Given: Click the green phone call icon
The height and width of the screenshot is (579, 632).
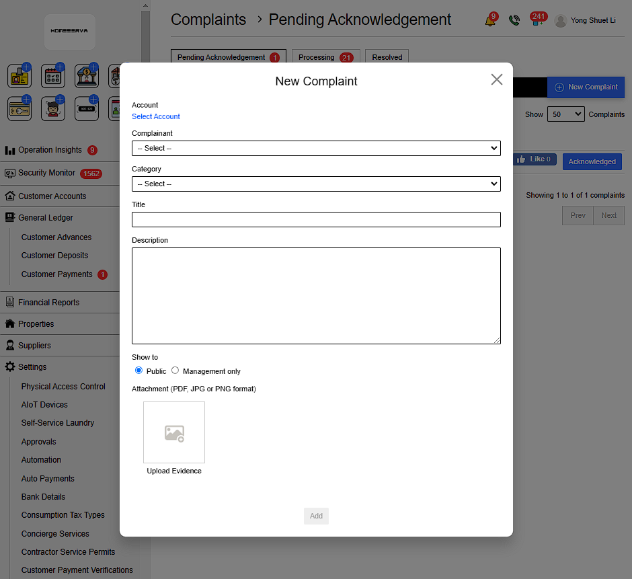Looking at the screenshot, I should [514, 21].
